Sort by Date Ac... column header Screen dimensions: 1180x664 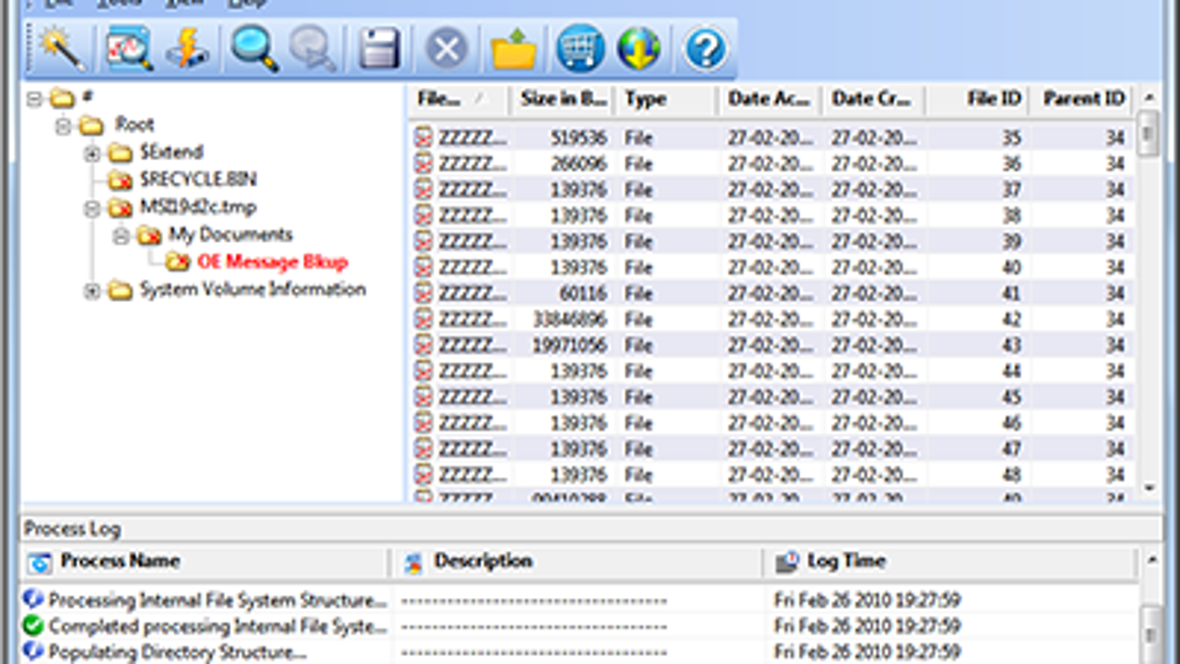point(770,99)
